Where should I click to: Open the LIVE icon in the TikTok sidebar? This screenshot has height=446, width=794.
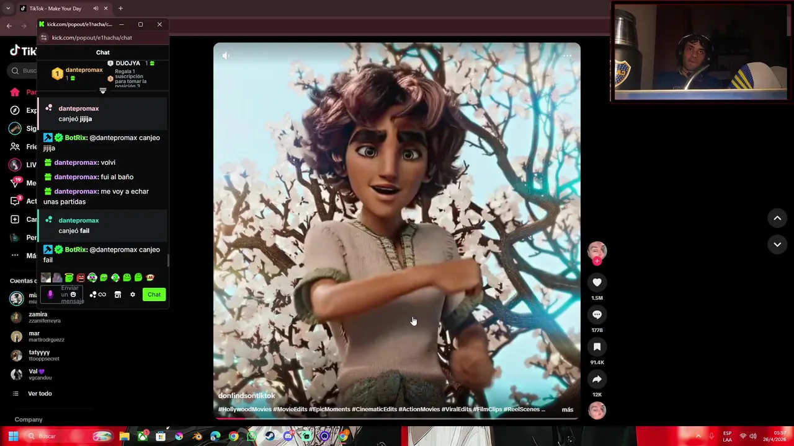tap(15, 165)
